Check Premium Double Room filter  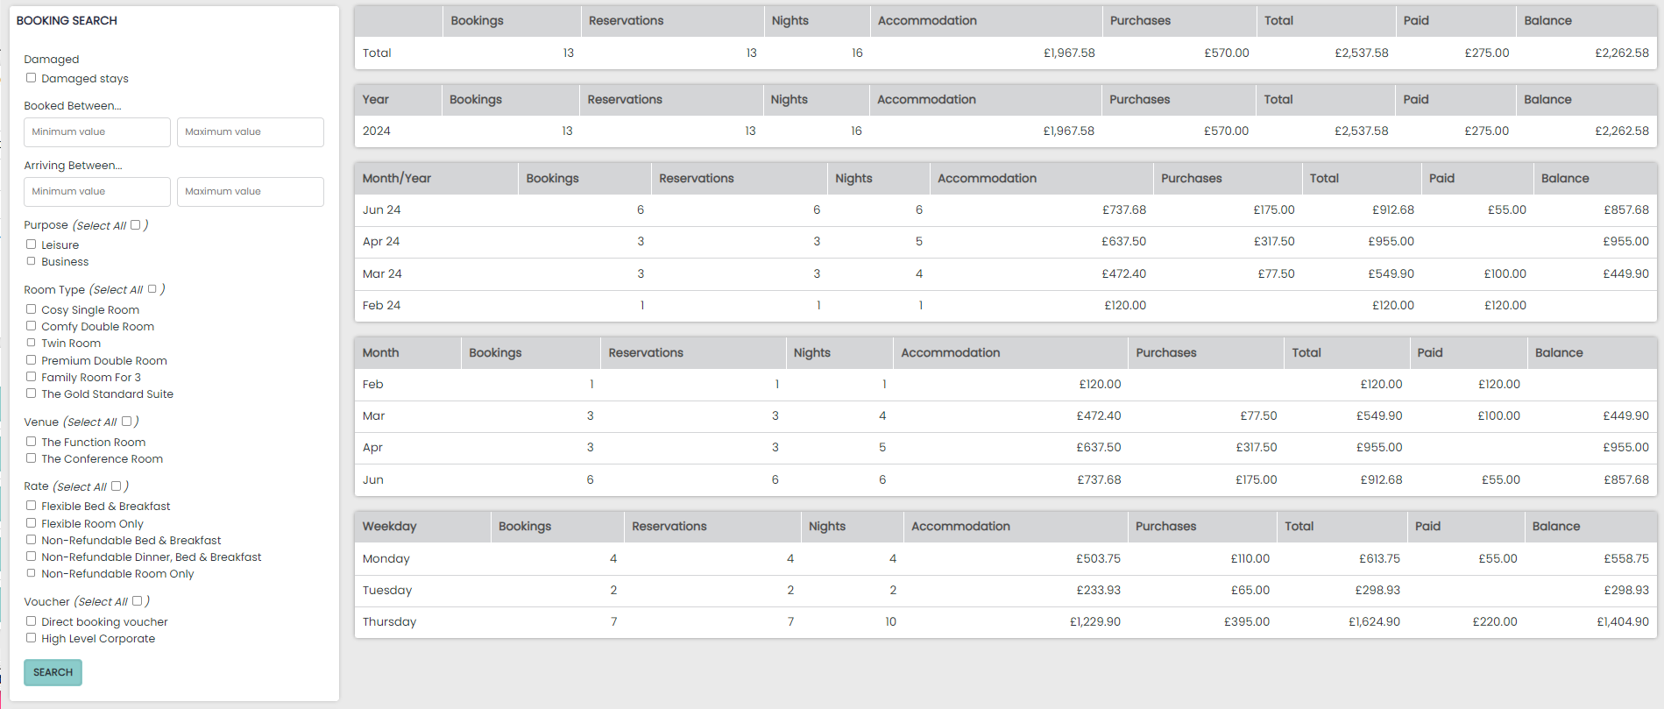tap(32, 360)
